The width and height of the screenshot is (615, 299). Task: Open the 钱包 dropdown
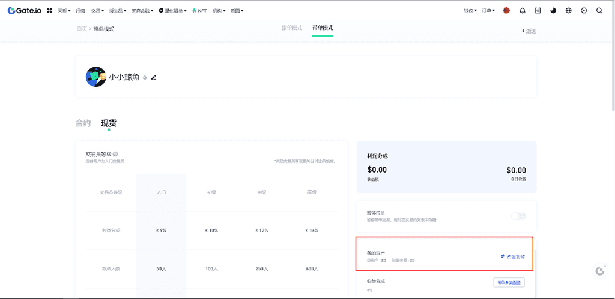(x=470, y=10)
